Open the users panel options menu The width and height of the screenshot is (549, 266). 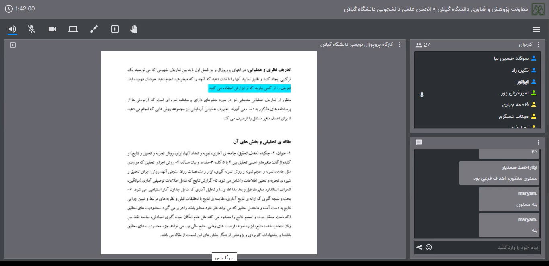coord(539,45)
